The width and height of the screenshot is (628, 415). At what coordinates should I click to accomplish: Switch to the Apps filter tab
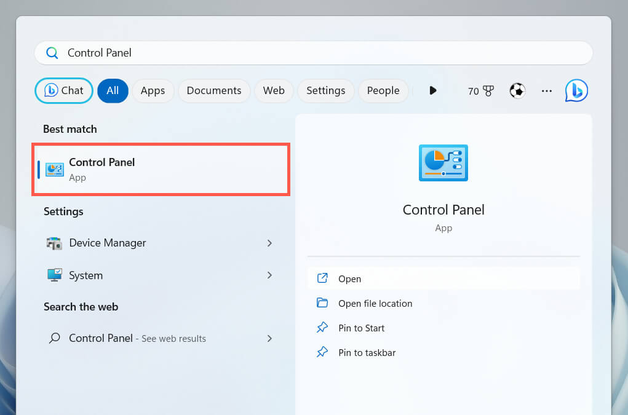pos(153,90)
